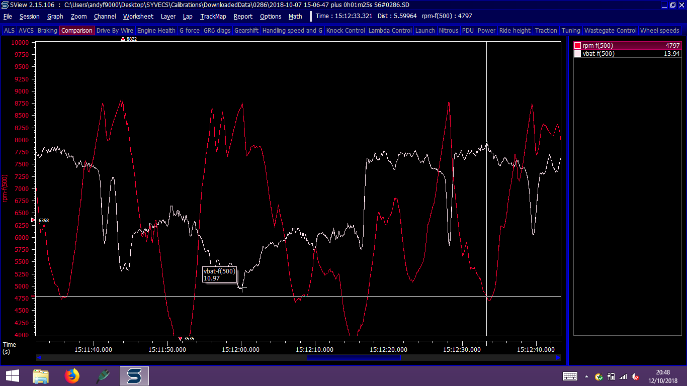Click the network signal tray icon

tap(623, 376)
